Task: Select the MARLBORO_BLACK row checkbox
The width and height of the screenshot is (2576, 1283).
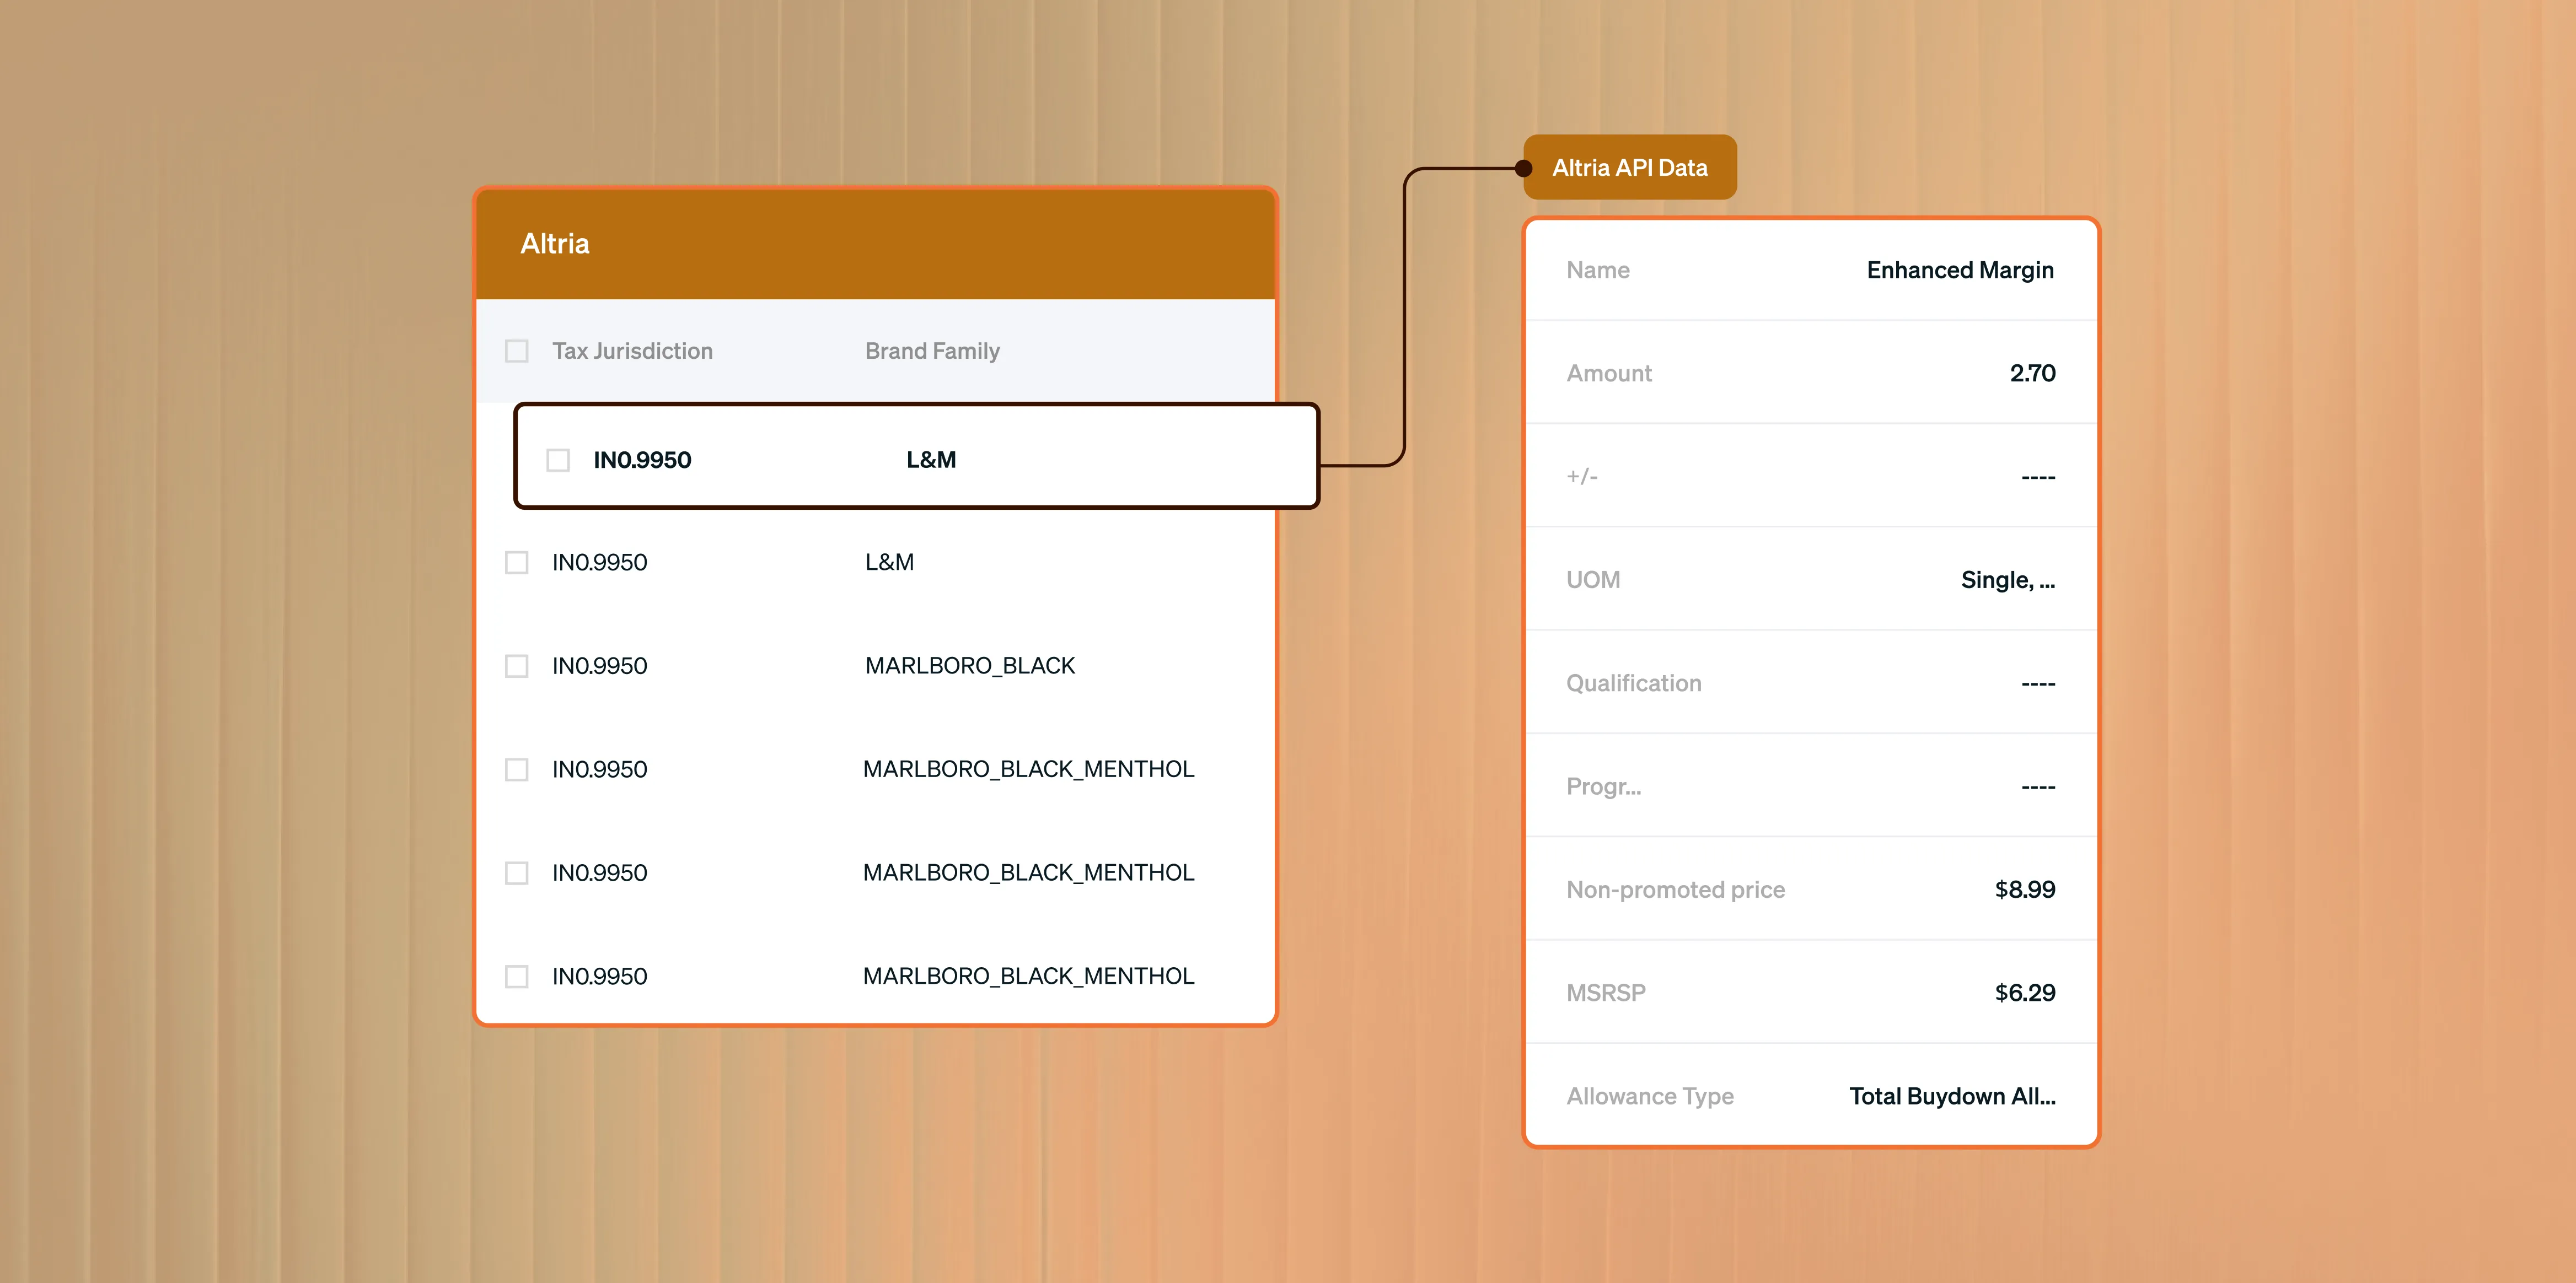Action: [x=516, y=666]
